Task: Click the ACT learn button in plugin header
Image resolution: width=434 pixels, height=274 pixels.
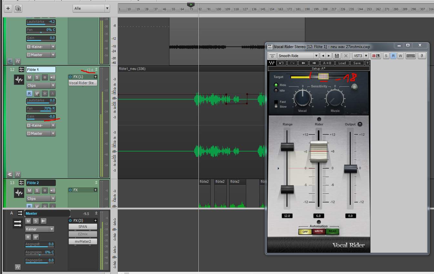Action: point(376,56)
